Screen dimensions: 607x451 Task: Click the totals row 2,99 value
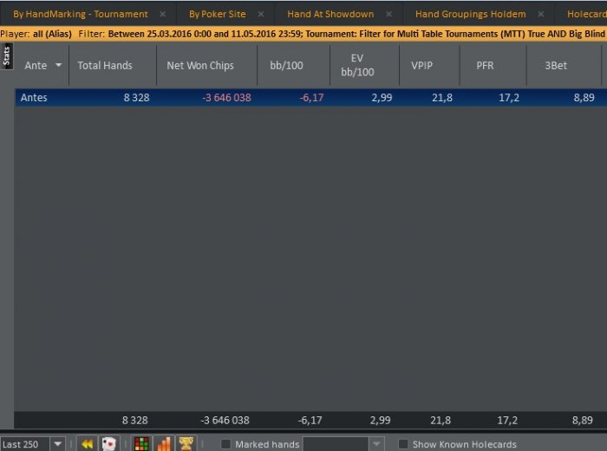tap(380, 420)
